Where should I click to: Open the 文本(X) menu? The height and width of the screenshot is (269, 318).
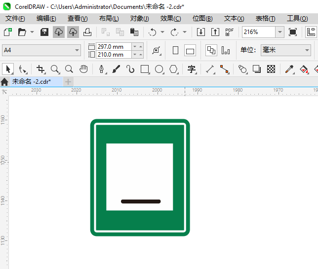(x=234, y=18)
